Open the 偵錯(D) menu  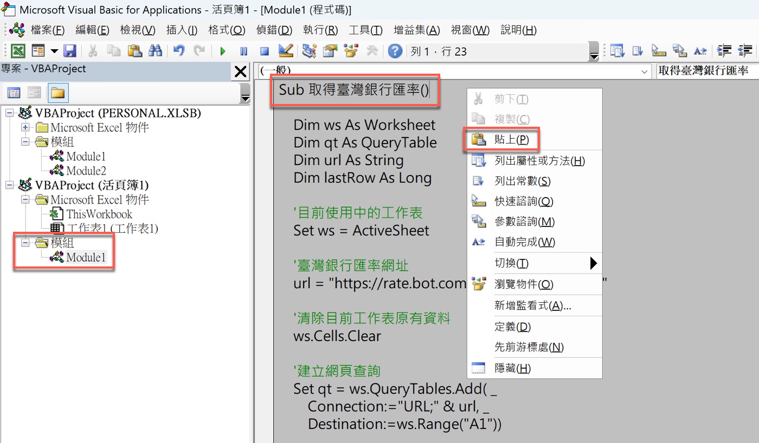click(274, 30)
